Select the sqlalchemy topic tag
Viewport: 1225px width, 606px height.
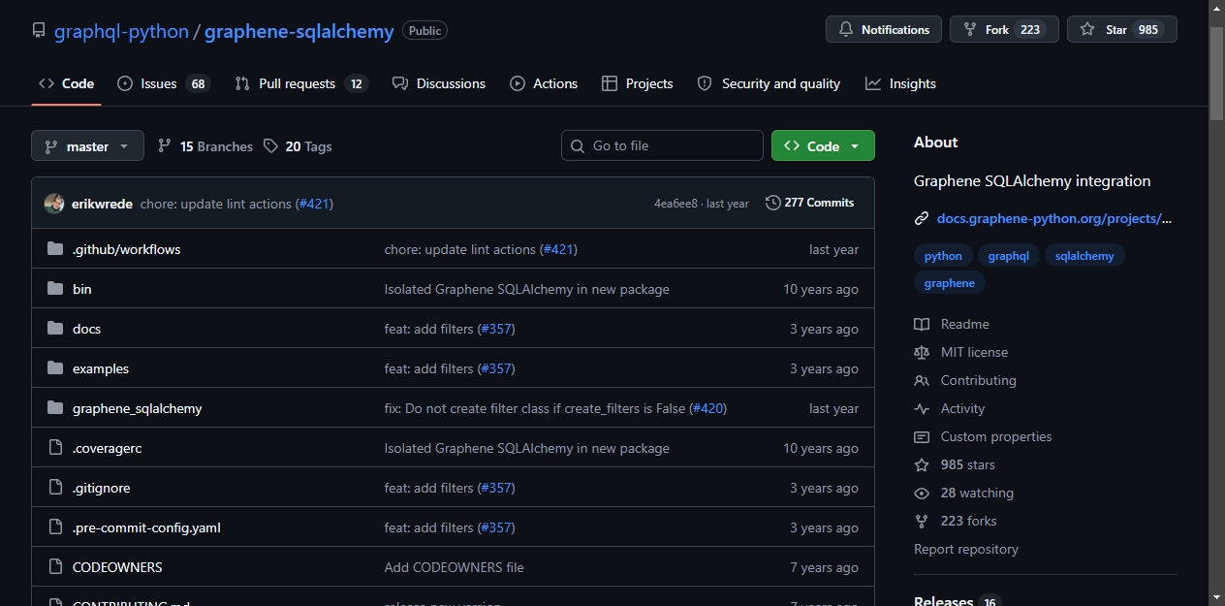(x=1084, y=256)
